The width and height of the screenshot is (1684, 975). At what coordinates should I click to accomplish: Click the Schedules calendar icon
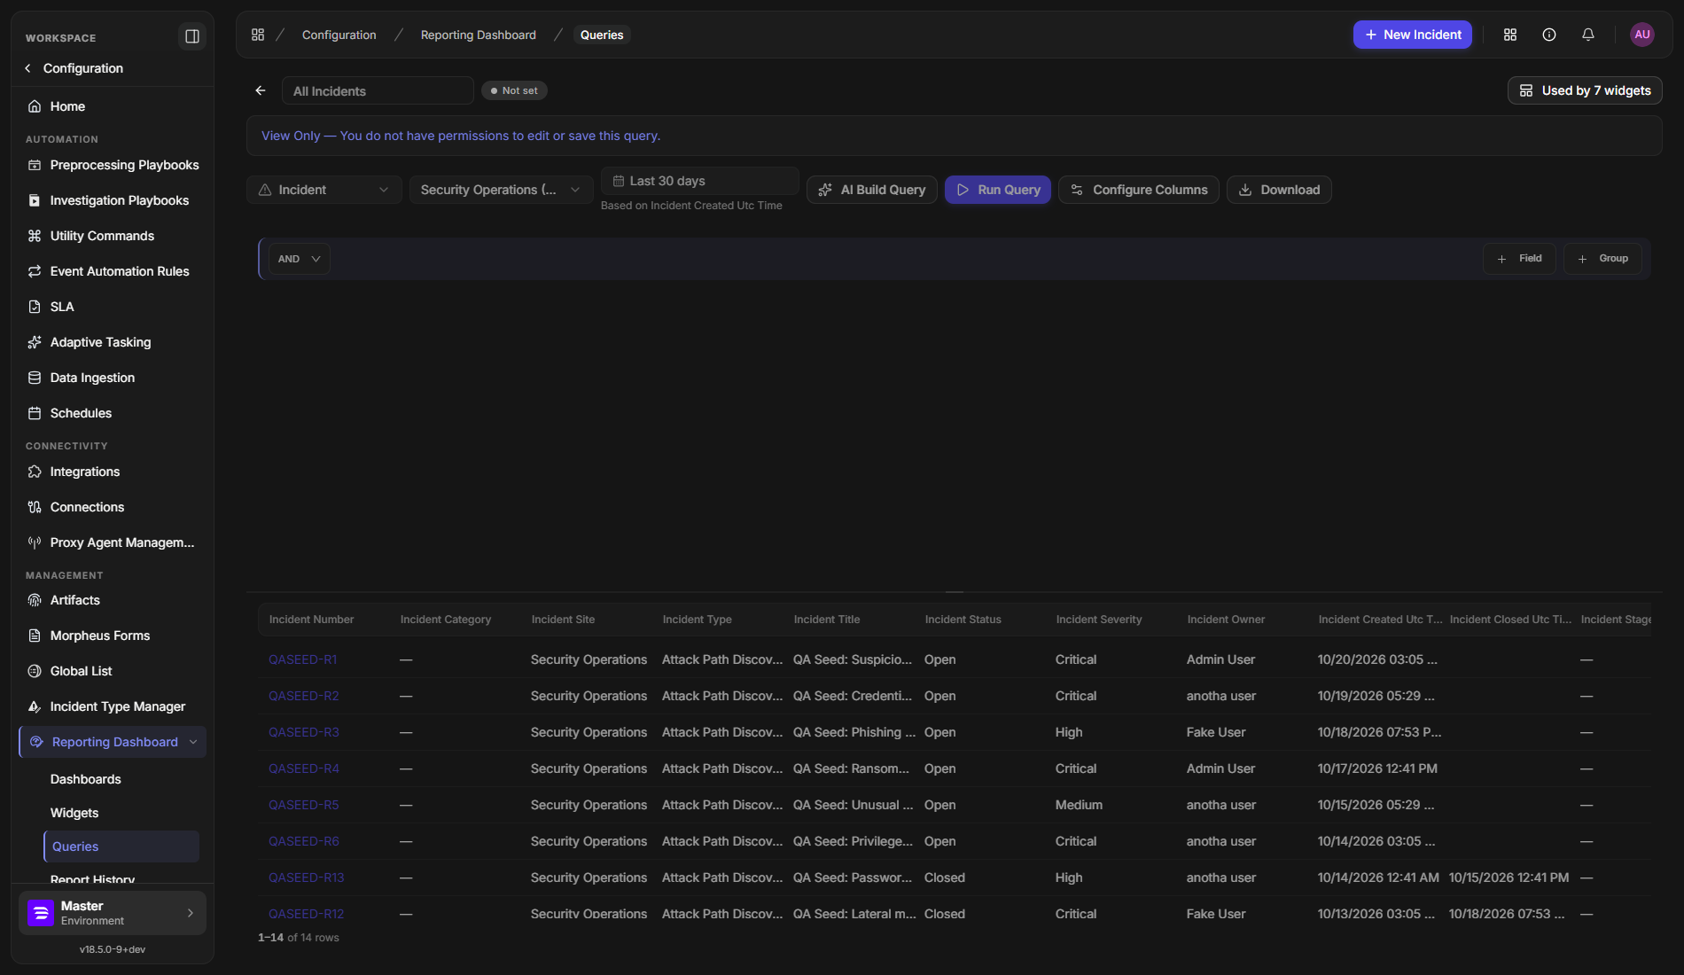coord(35,413)
